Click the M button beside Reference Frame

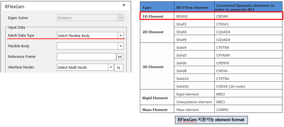pos(119,57)
